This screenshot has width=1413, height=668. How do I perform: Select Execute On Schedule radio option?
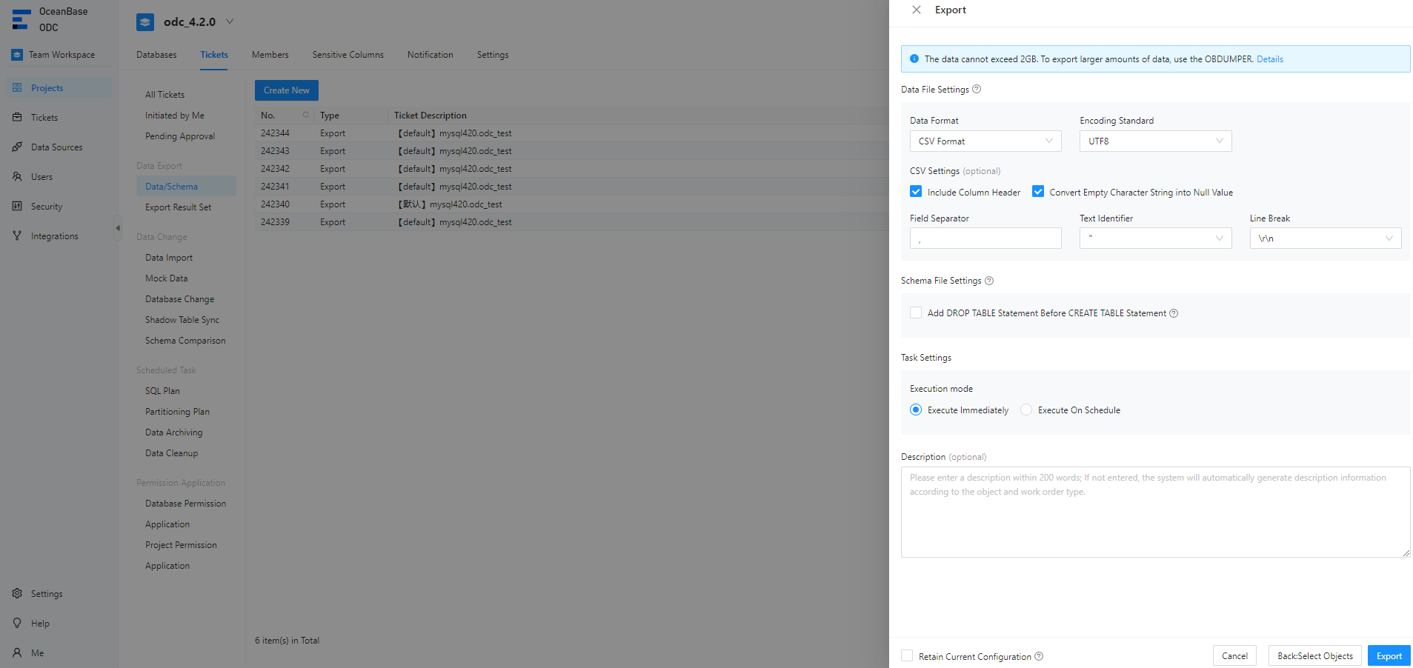[x=1026, y=410]
